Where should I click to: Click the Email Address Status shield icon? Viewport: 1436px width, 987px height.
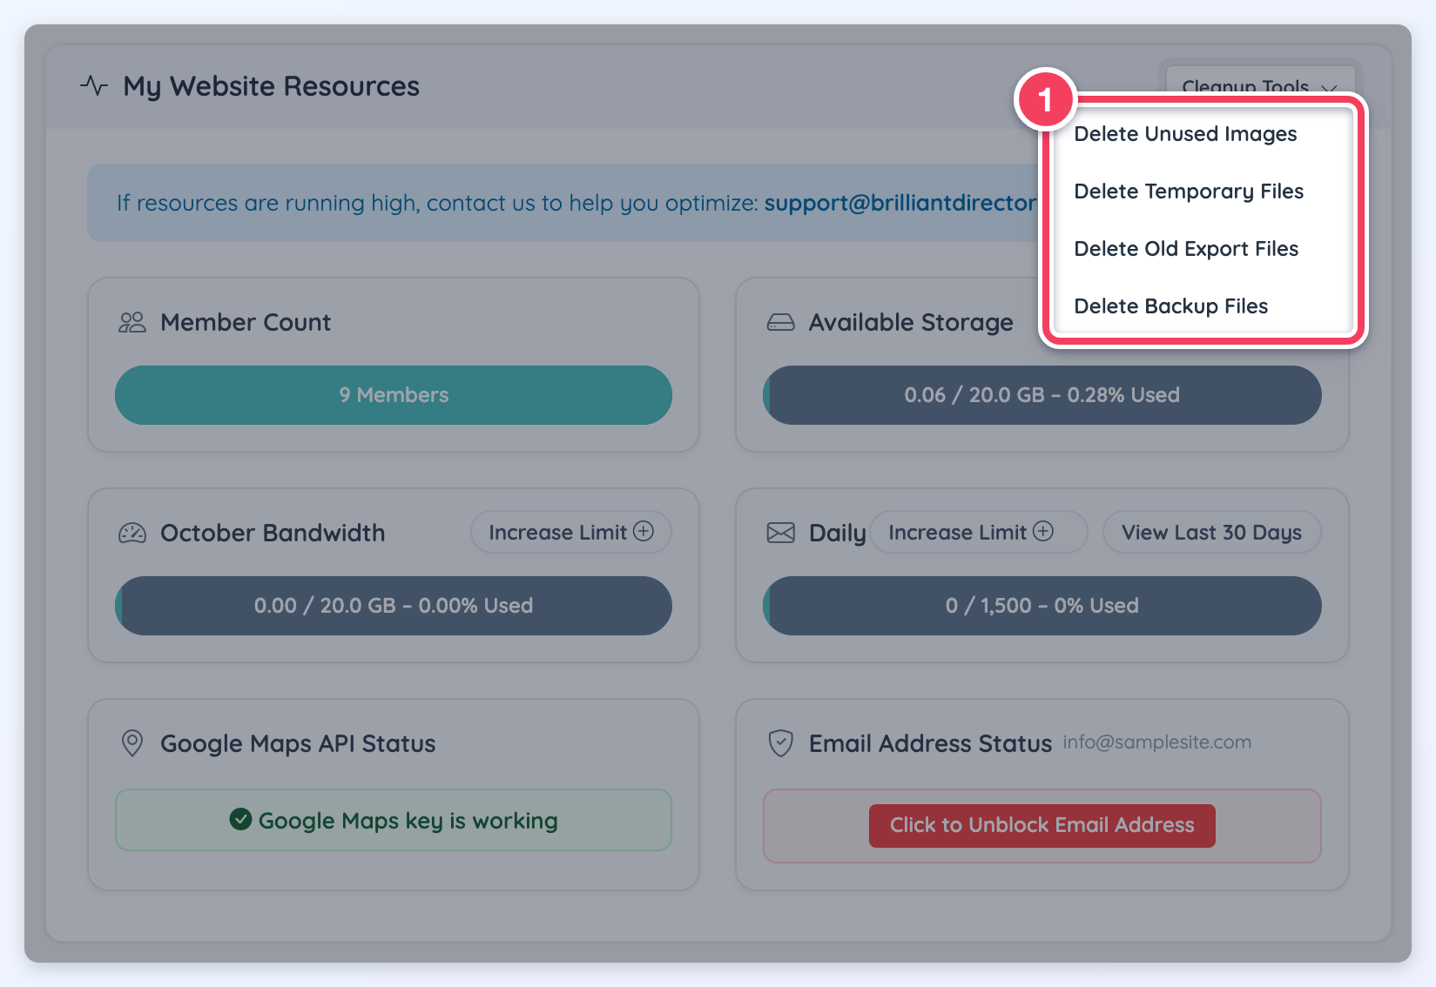click(780, 743)
